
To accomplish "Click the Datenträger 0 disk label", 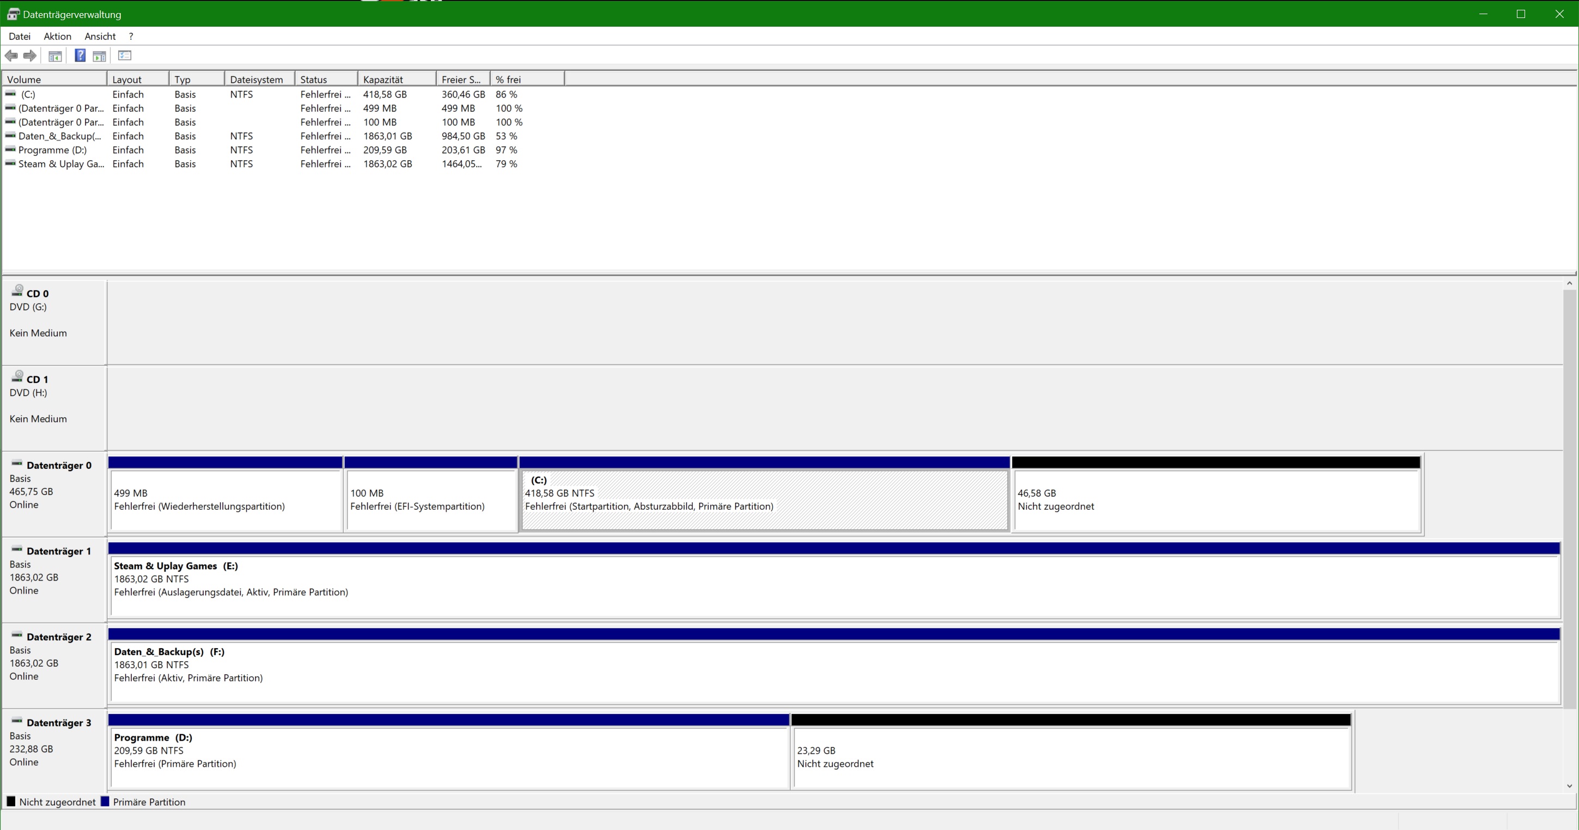I will coord(58,465).
